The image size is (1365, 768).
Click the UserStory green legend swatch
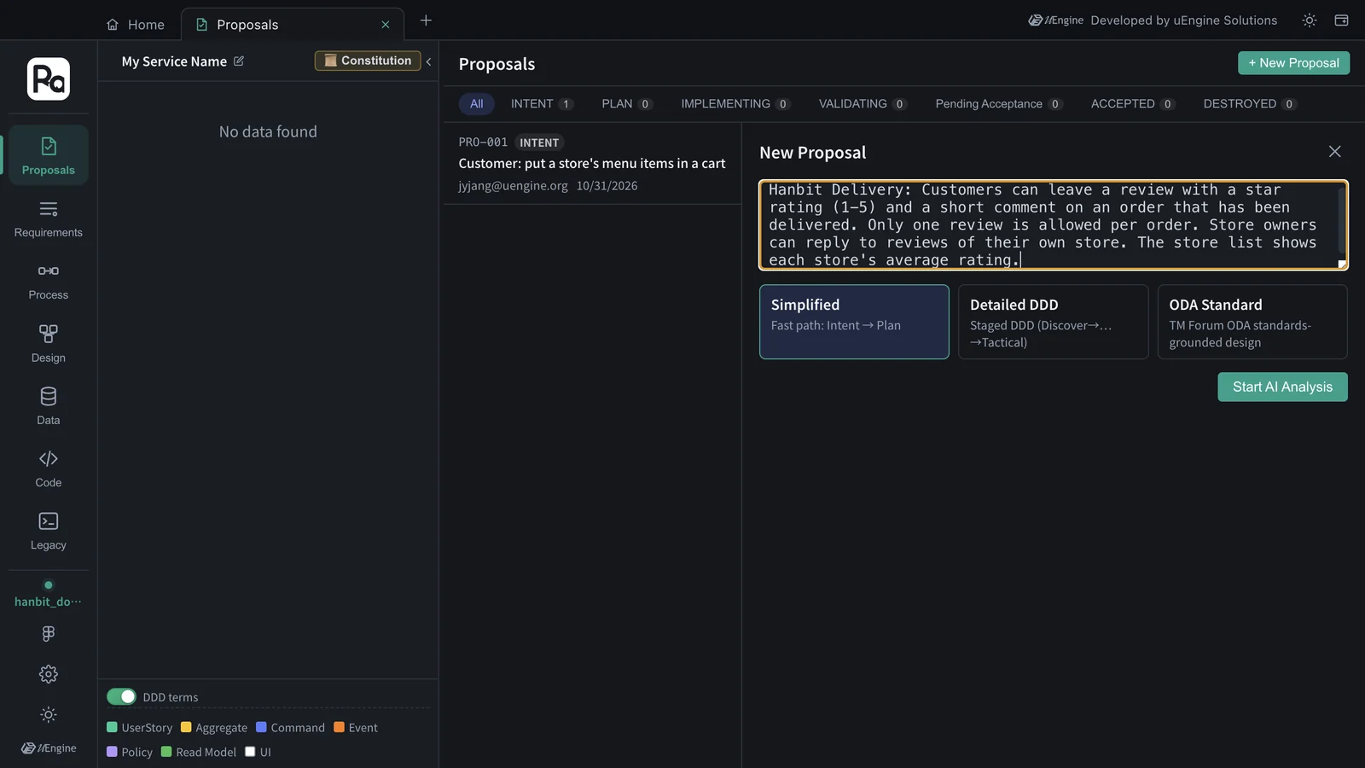pos(112,727)
